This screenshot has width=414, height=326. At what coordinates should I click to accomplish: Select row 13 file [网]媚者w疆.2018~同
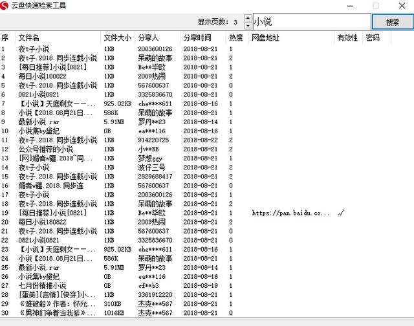click(56, 158)
